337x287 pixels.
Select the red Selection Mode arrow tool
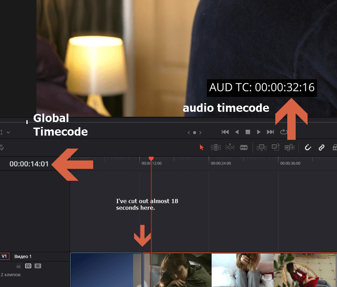pyautogui.click(x=201, y=148)
